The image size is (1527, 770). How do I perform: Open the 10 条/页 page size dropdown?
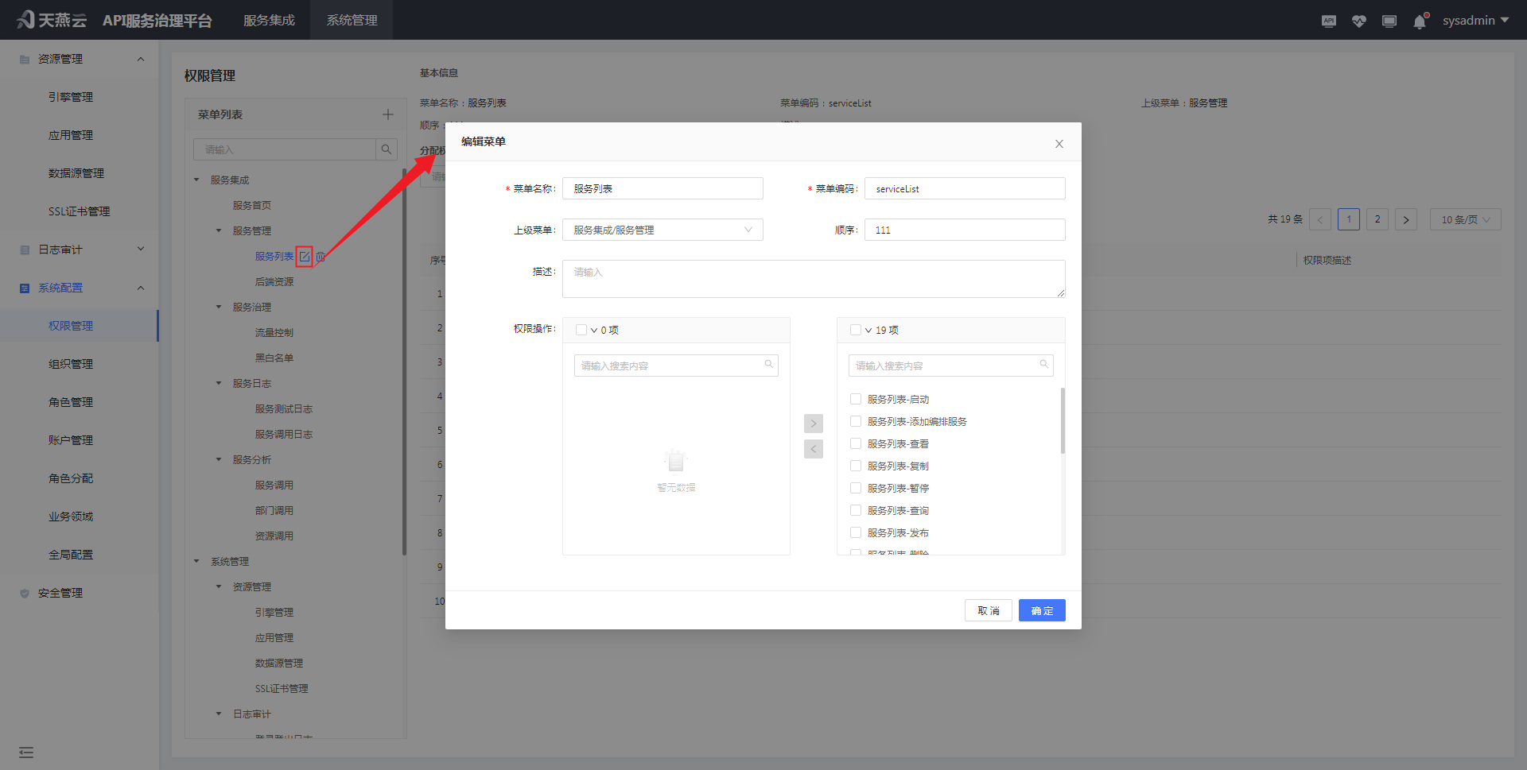[x=1465, y=219]
